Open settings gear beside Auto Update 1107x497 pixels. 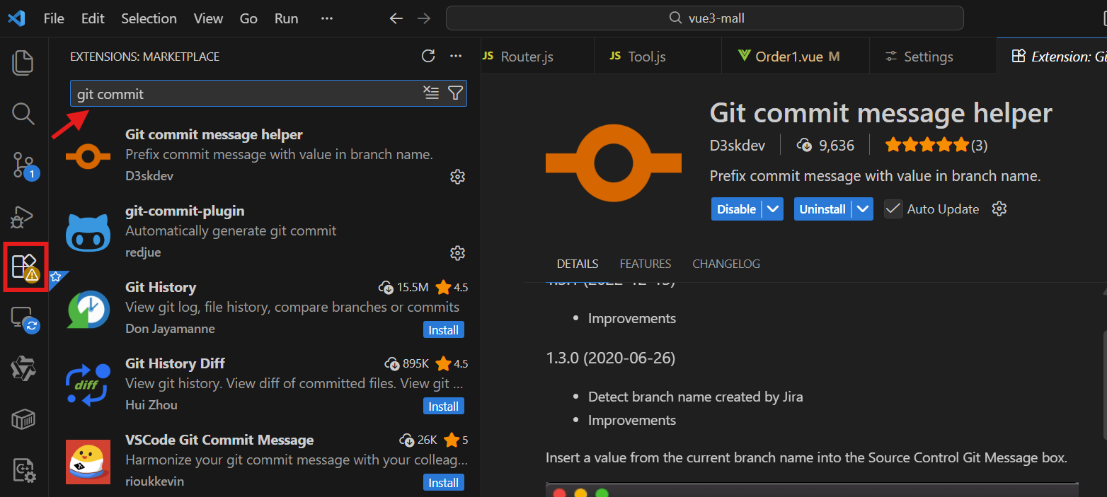pyautogui.click(x=999, y=209)
